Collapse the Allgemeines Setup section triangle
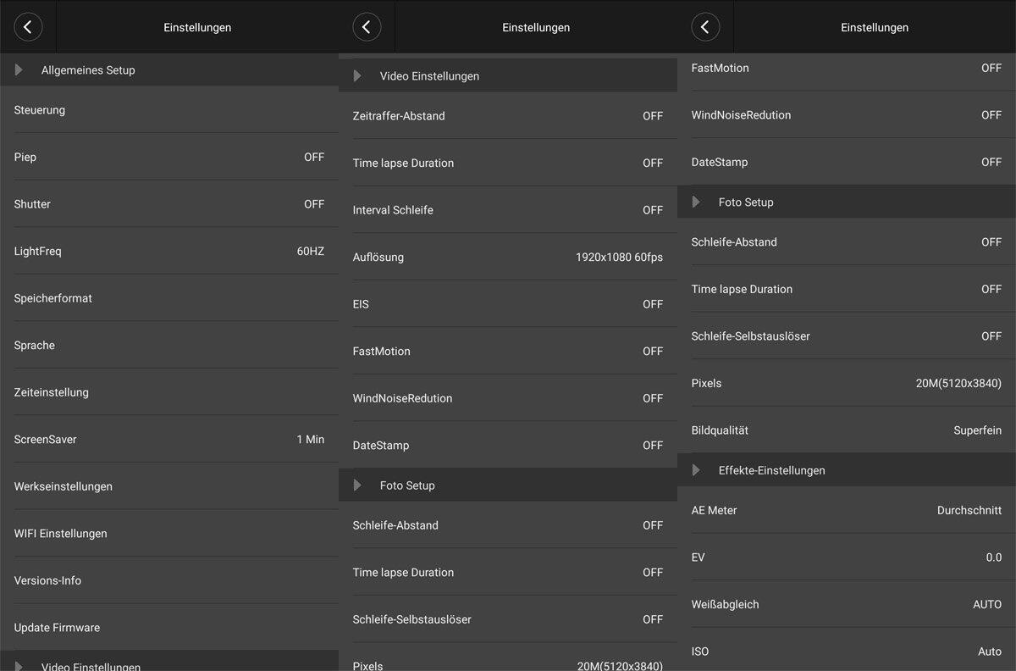The width and height of the screenshot is (1016, 671). click(19, 70)
